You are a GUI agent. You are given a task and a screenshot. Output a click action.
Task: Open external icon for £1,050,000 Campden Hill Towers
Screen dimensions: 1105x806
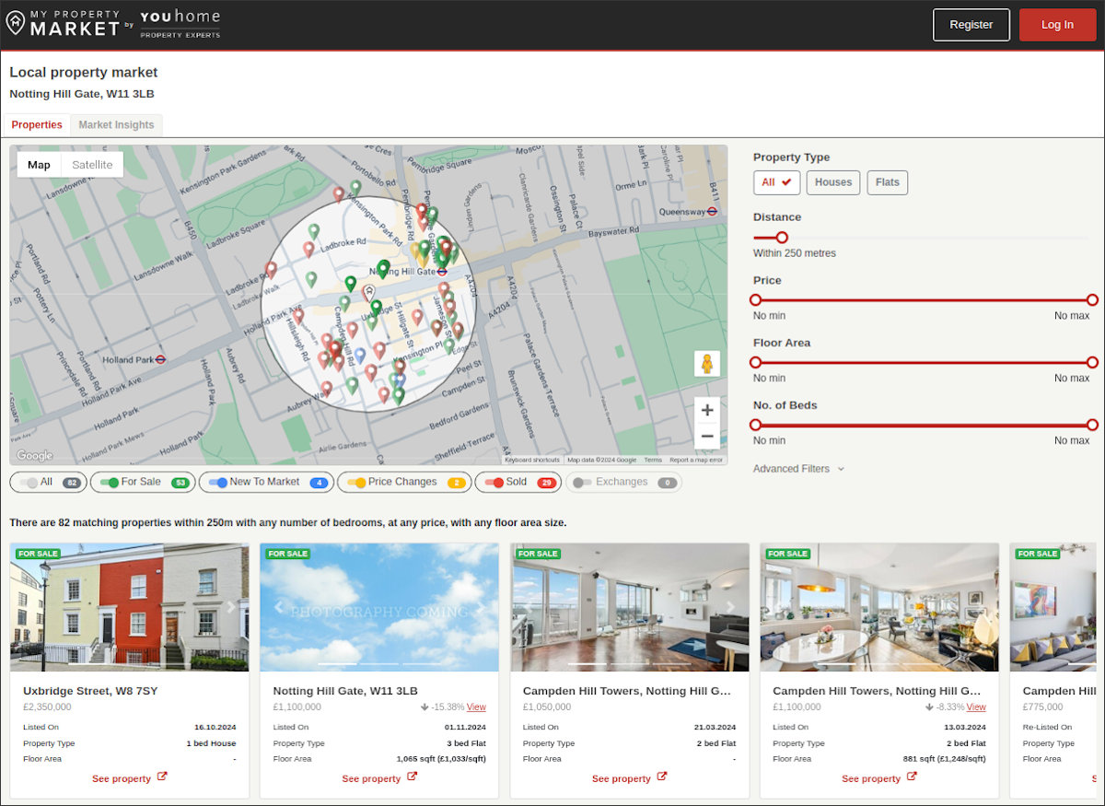[663, 777]
